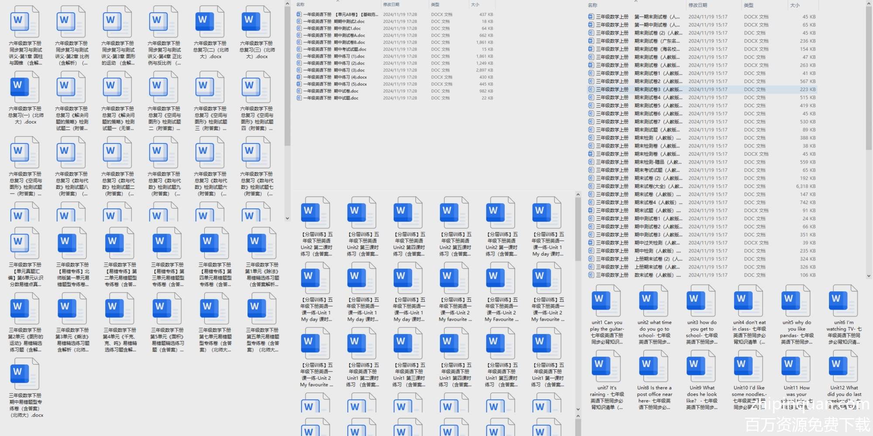The height and width of the screenshot is (436, 873).
Task: Click 名称 header in 一年级英语下册 list
Action: coord(300,5)
